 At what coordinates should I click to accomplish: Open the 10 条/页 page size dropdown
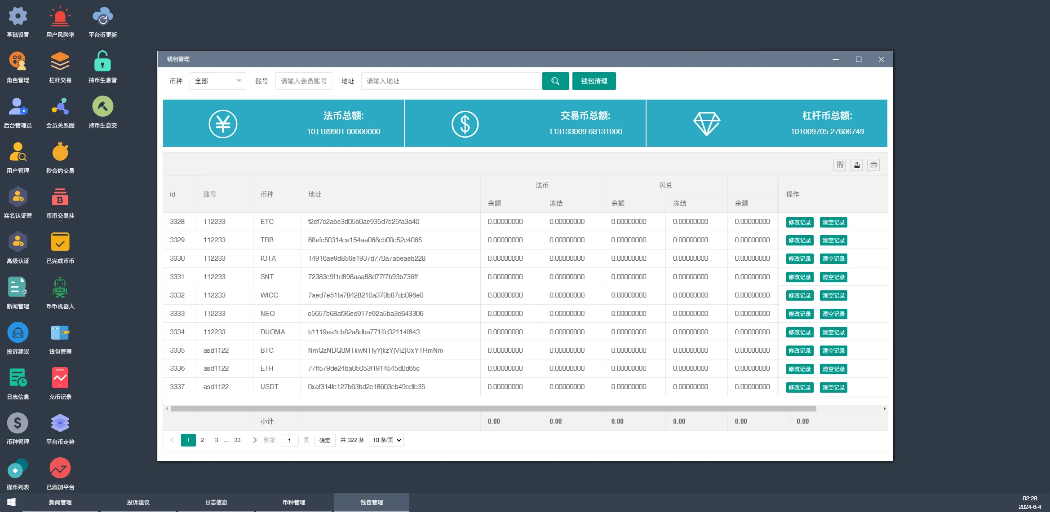pos(386,440)
